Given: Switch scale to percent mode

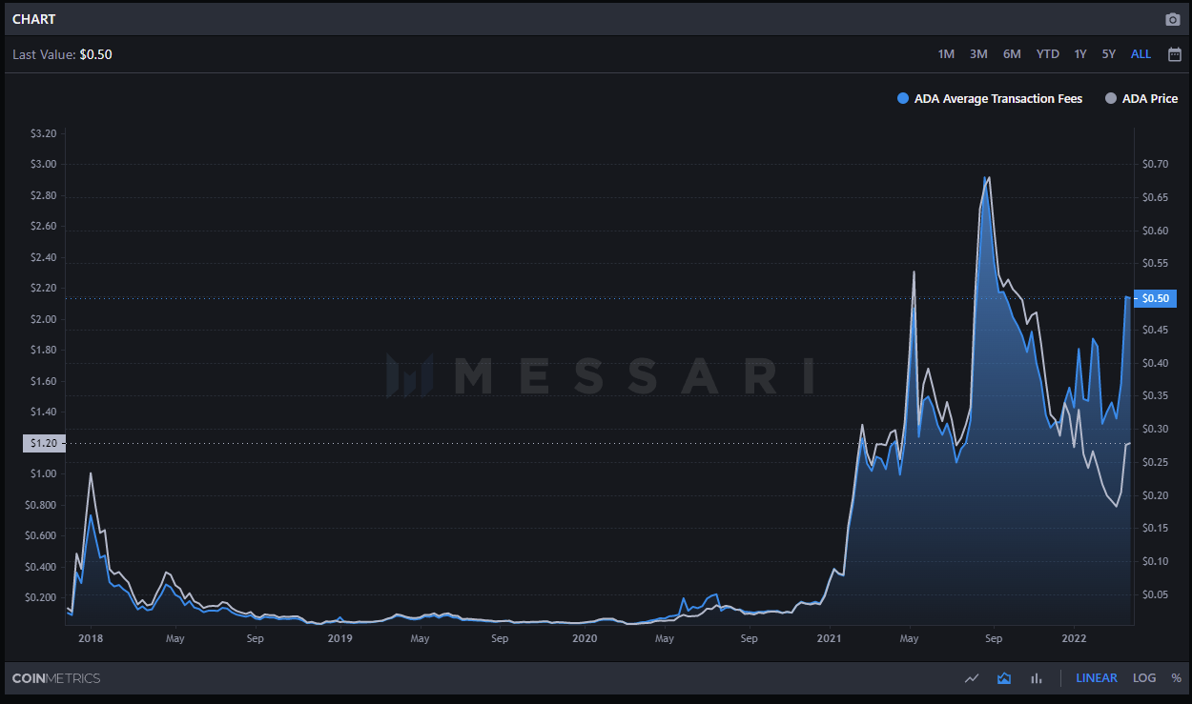Looking at the screenshot, I should [1177, 678].
